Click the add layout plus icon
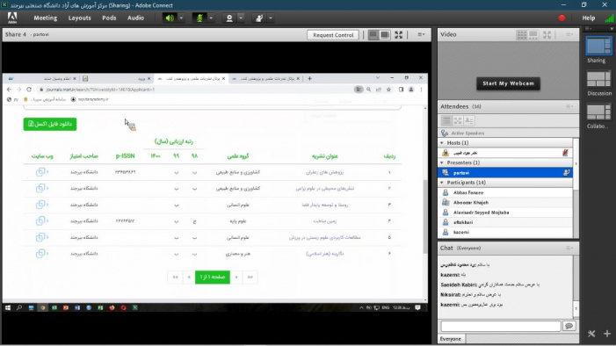This screenshot has height=346, width=616. [607, 334]
